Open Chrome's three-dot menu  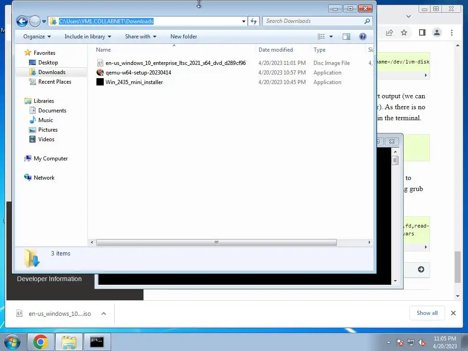[452, 32]
